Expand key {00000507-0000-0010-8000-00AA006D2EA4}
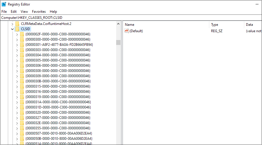This screenshot has width=262, height=145. (x=17, y=133)
